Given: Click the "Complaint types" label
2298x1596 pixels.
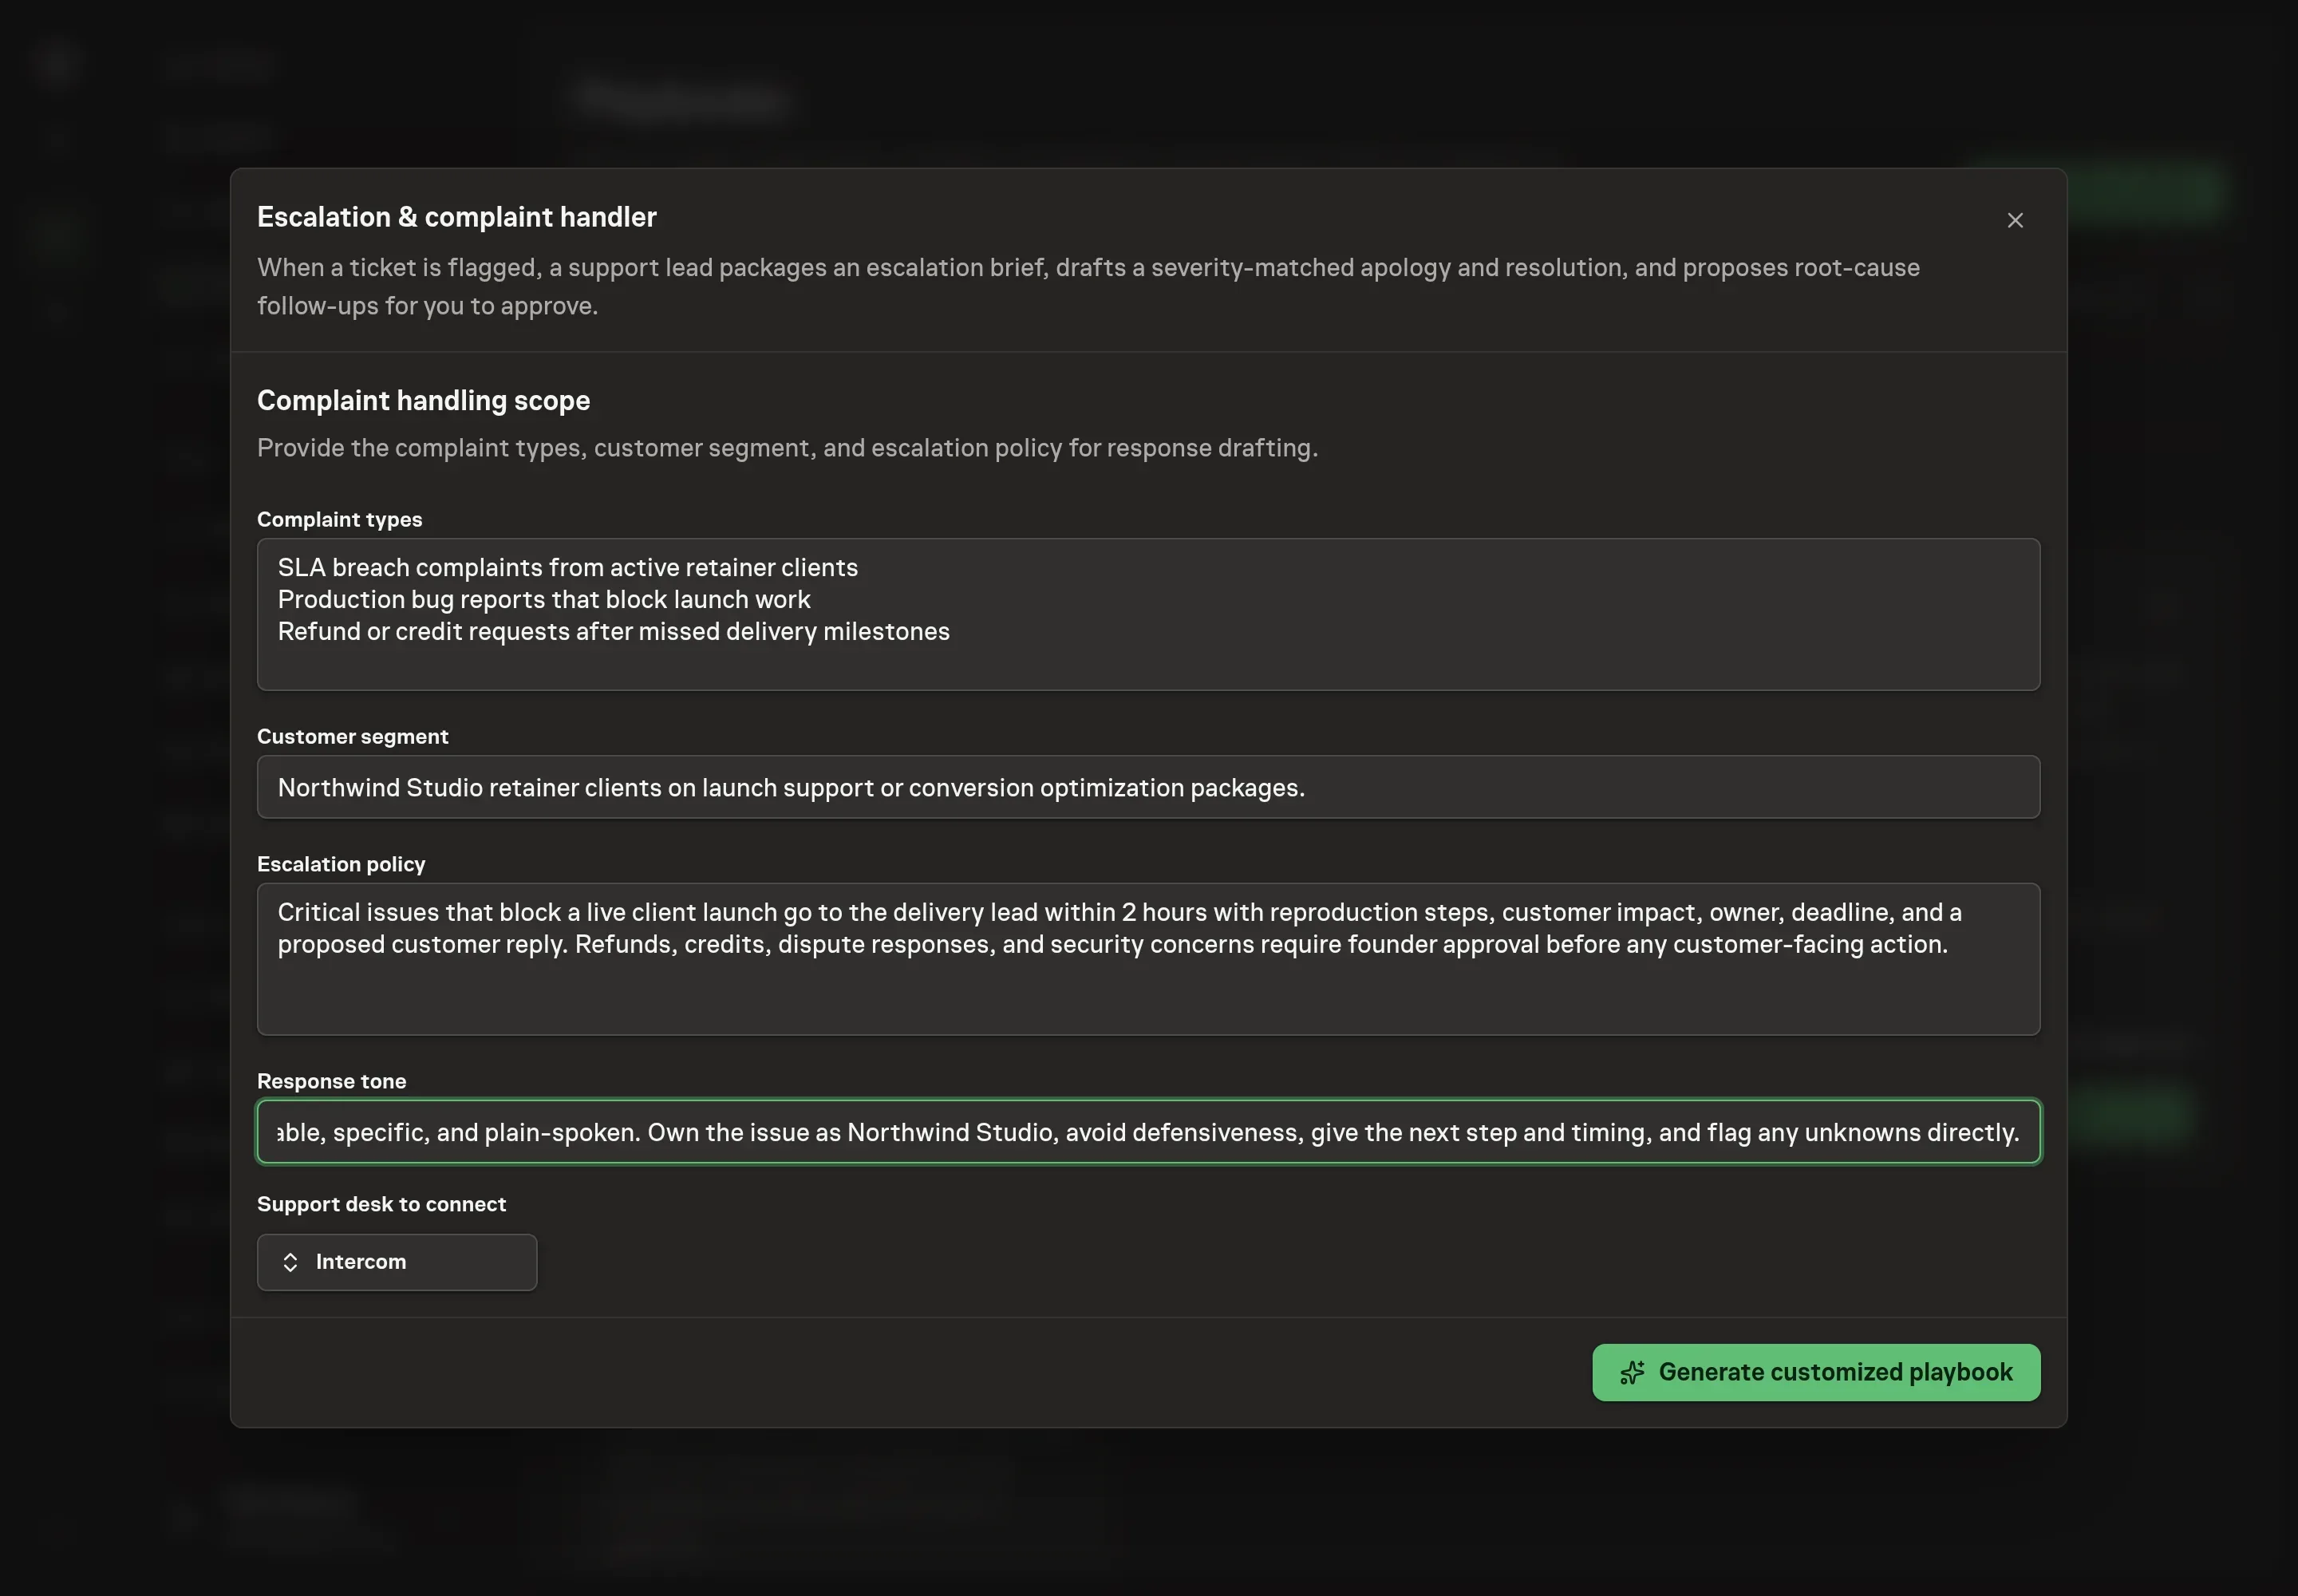Looking at the screenshot, I should tap(339, 519).
